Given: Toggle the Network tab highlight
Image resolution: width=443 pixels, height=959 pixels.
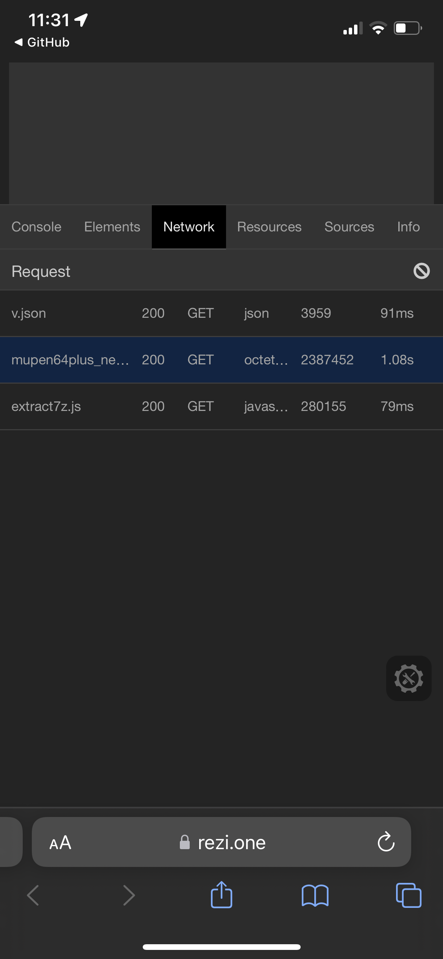Looking at the screenshot, I should tap(188, 226).
